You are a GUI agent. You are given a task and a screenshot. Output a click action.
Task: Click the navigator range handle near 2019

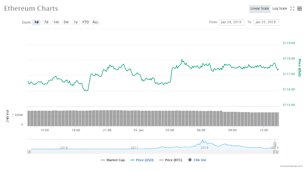(275, 144)
